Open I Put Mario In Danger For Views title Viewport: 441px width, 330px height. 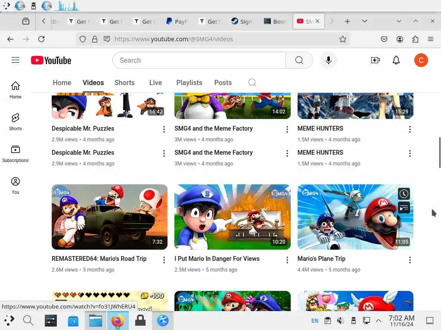tap(217, 258)
